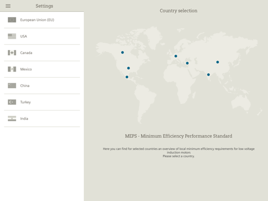Viewport: 268px width, 201px height.
Task: Select China in the country list
Action: (42, 85)
